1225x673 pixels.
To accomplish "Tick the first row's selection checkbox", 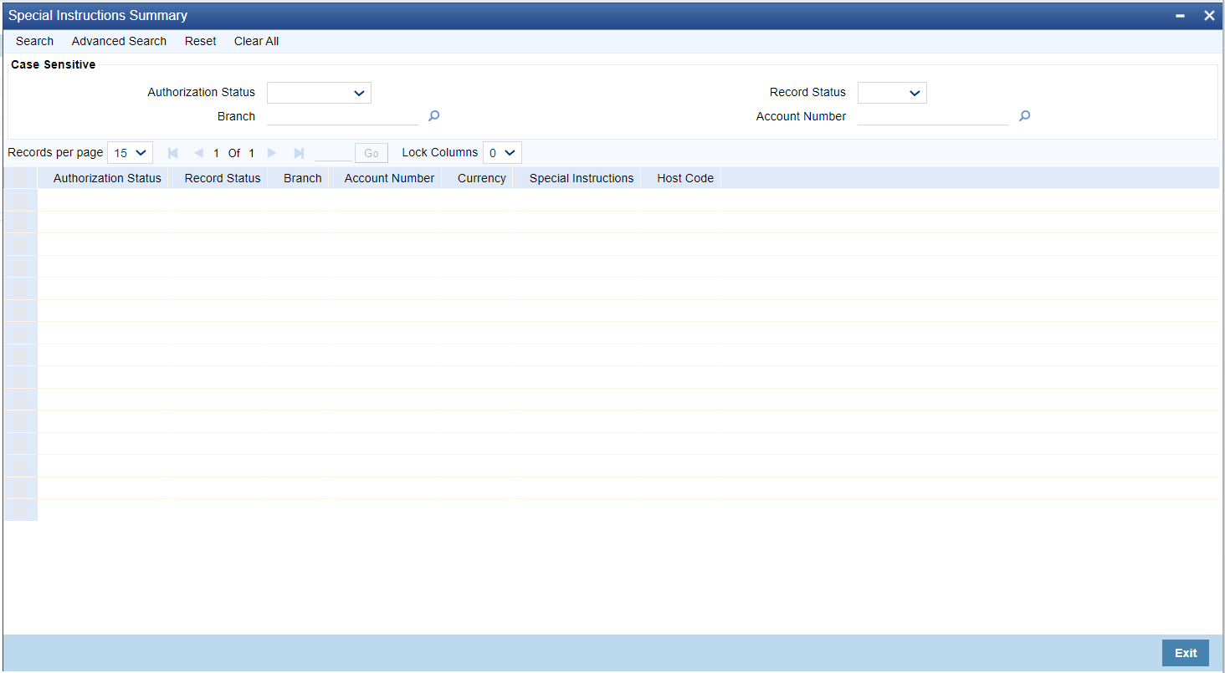I will click(x=20, y=200).
